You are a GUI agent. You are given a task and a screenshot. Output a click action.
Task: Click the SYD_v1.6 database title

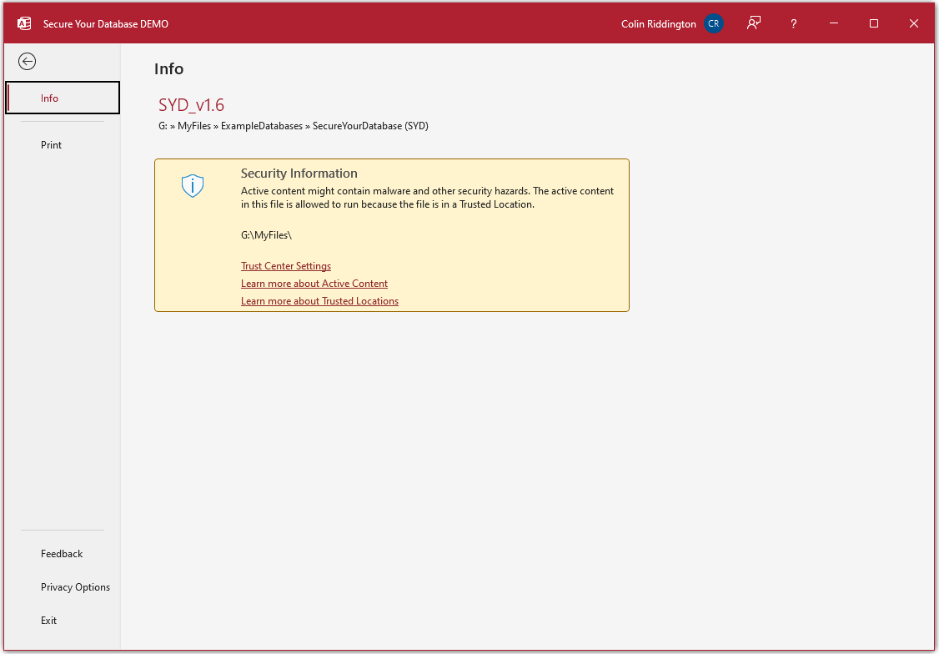coord(191,105)
